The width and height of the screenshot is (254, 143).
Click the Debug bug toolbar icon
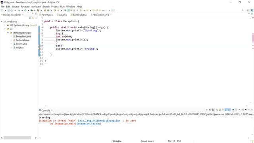pos(19,10)
